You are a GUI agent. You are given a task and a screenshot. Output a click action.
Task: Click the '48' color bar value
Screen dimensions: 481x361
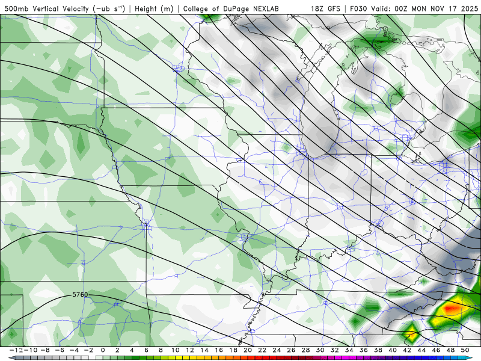pos(450,350)
